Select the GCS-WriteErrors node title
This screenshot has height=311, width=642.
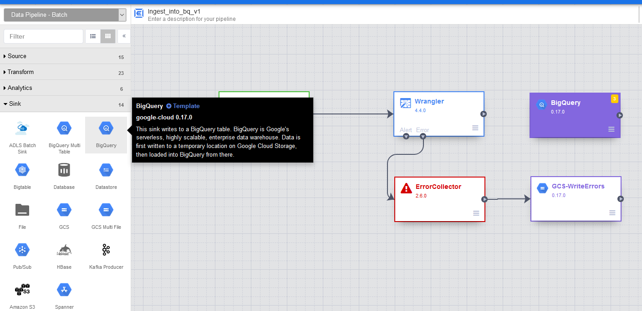[x=578, y=186]
